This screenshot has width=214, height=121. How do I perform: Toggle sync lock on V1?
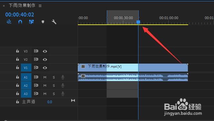click(x=36, y=68)
